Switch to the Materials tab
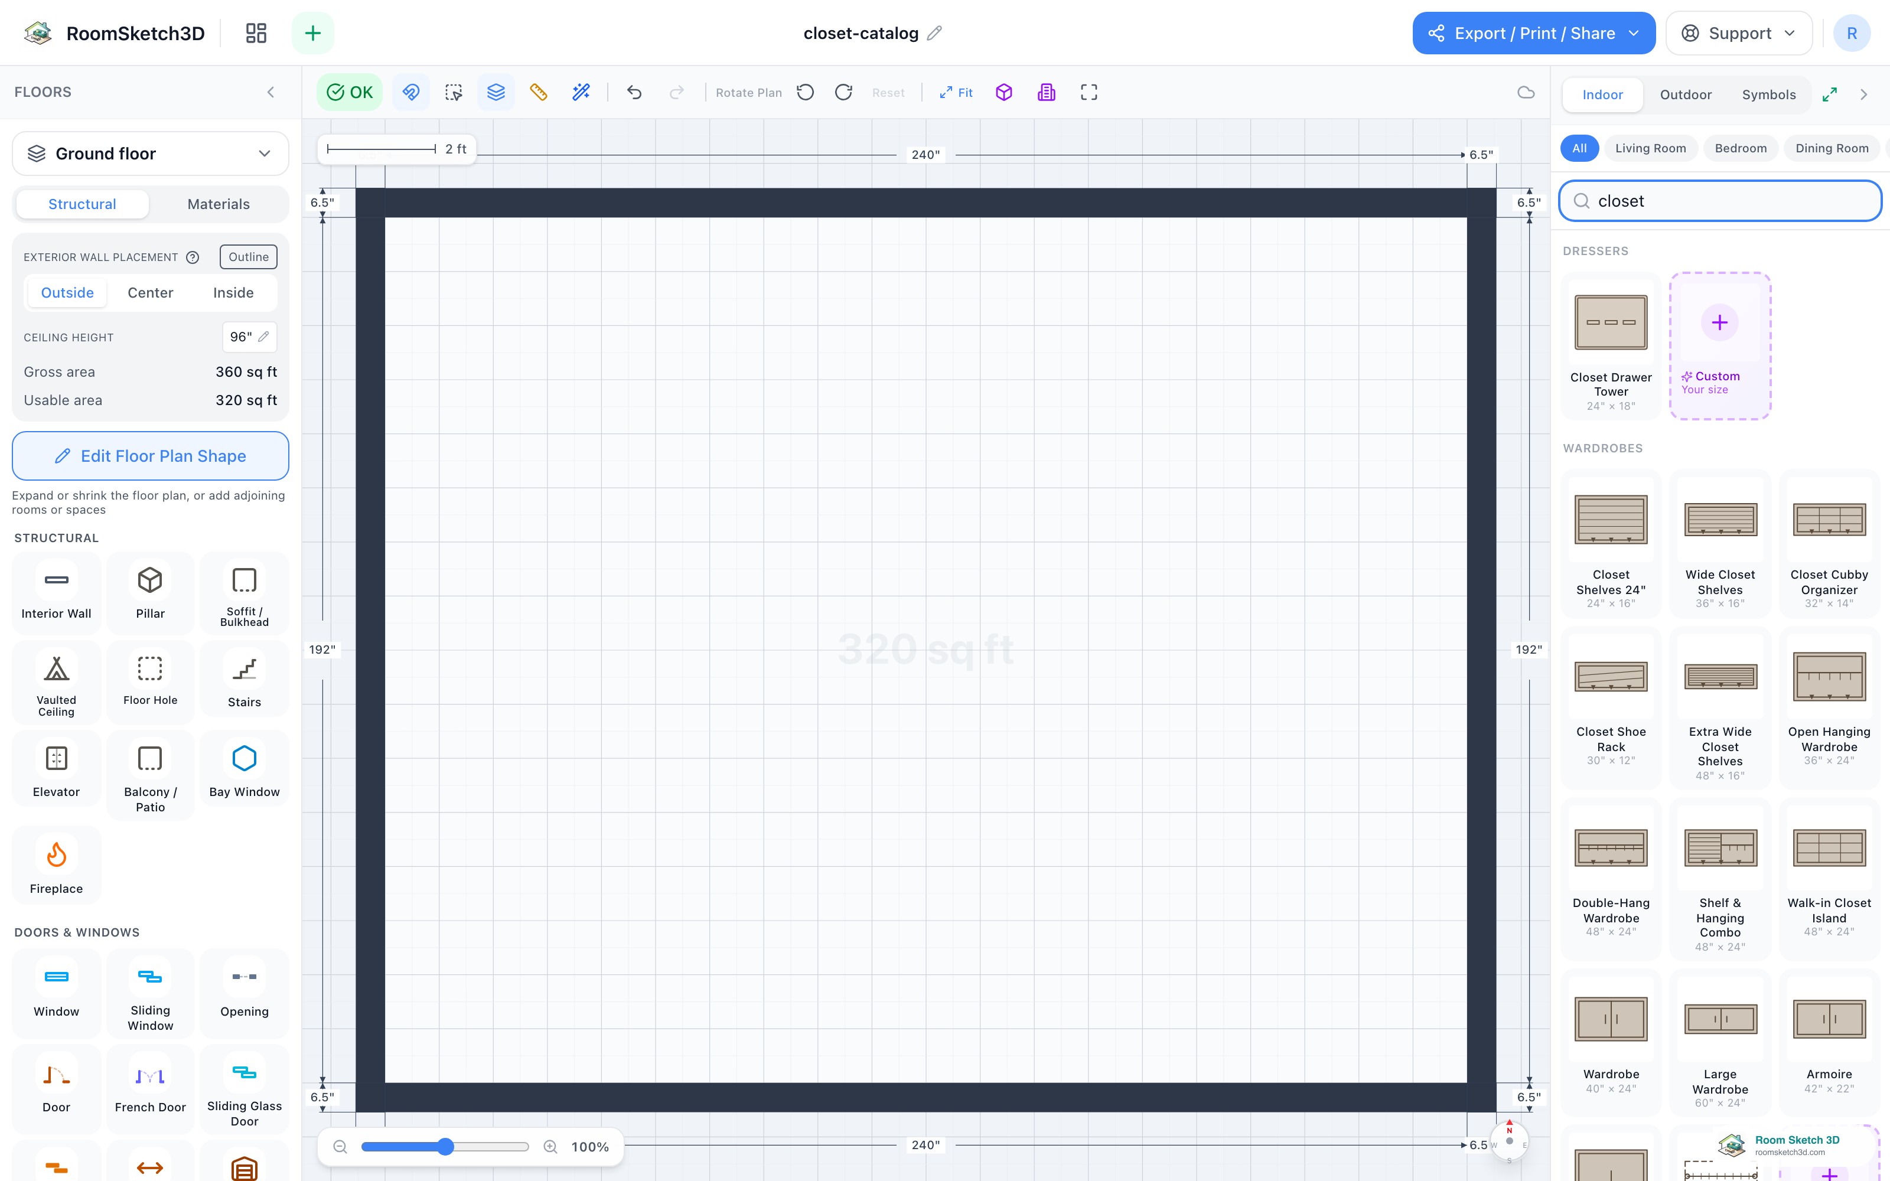Image resolution: width=1890 pixels, height=1181 pixels. [x=219, y=204]
